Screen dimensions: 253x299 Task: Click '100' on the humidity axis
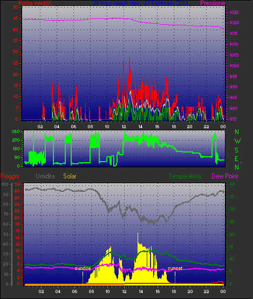pos(5,184)
